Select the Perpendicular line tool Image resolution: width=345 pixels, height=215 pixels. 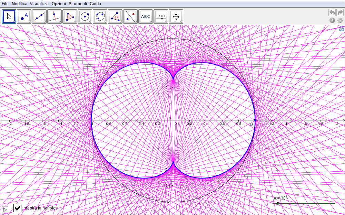pyautogui.click(x=55, y=16)
